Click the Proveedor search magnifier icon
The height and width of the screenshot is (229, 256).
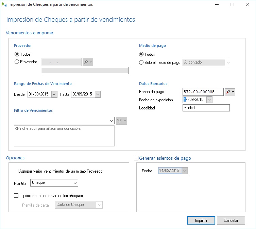point(86,62)
